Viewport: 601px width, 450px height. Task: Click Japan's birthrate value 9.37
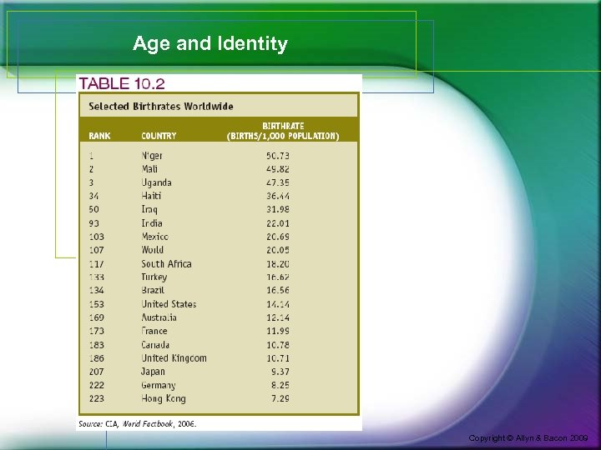pos(280,372)
